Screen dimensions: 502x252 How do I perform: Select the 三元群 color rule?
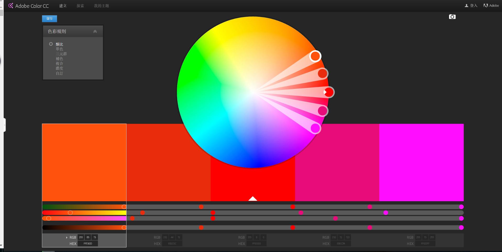coord(61,54)
